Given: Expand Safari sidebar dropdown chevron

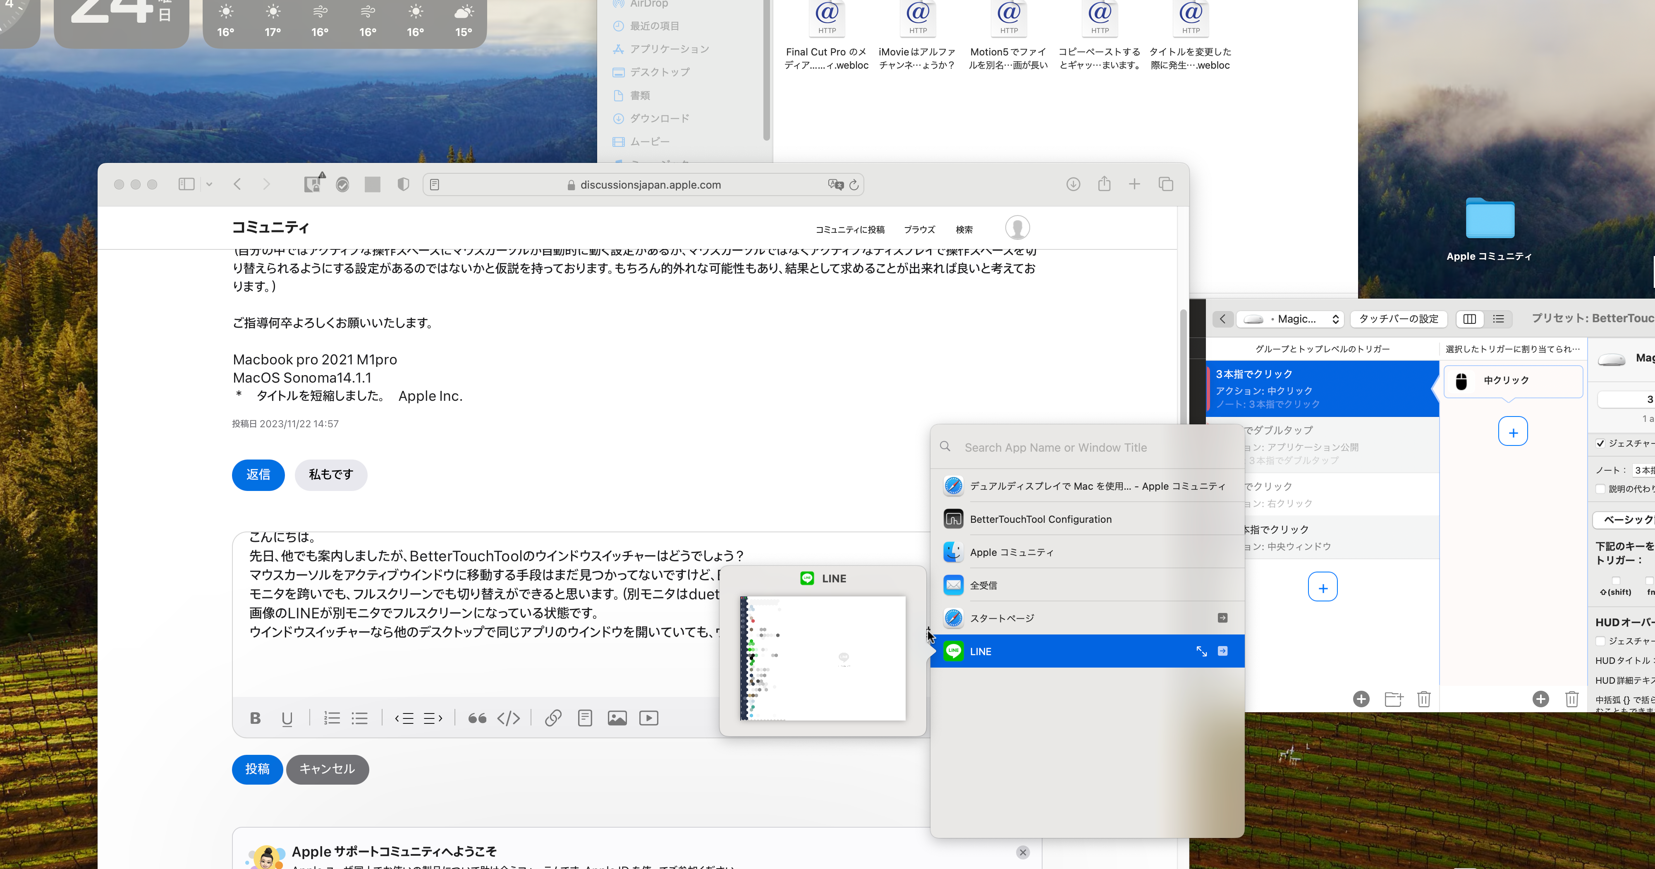Looking at the screenshot, I should [209, 184].
